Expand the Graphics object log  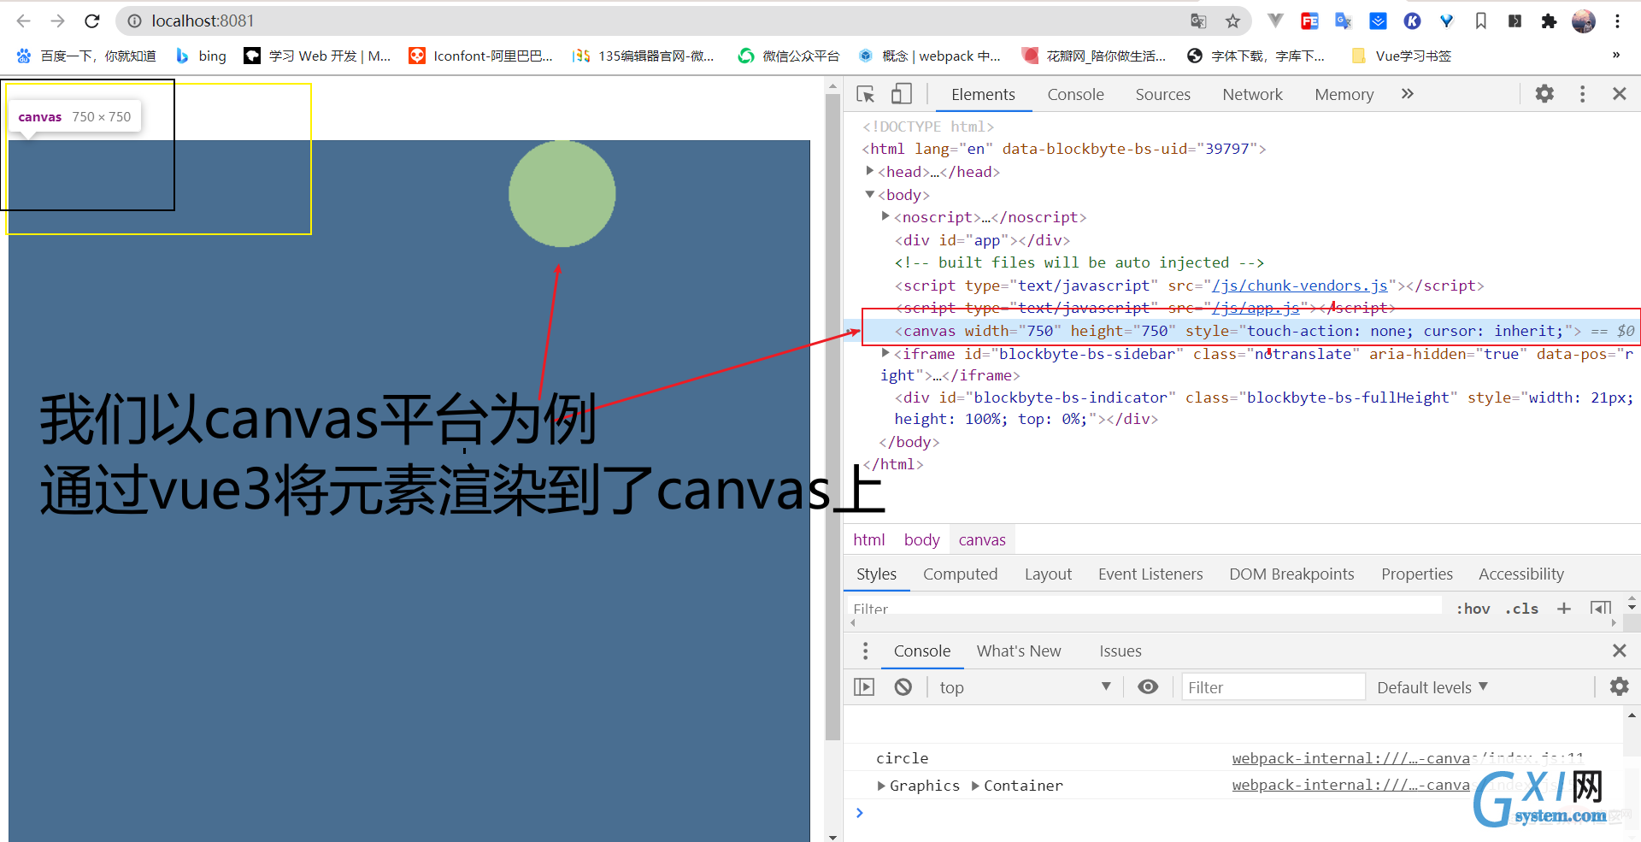[x=881, y=785]
